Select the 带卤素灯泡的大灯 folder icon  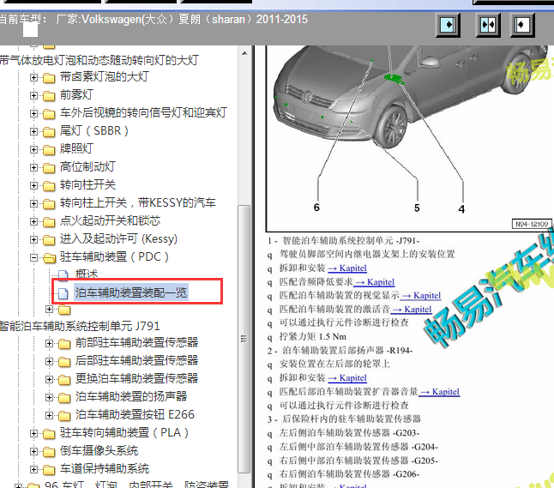pos(49,78)
